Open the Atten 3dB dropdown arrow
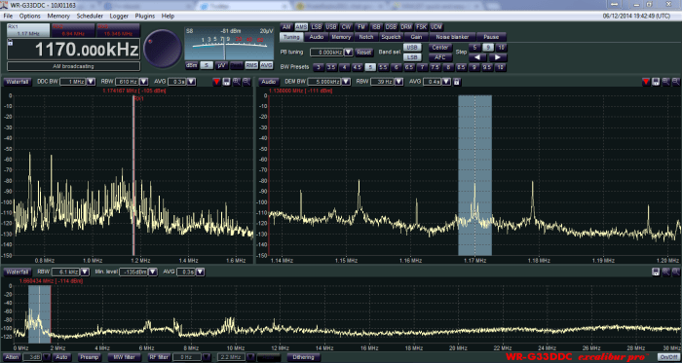Screen dimensions: 682x363 click(x=48, y=357)
